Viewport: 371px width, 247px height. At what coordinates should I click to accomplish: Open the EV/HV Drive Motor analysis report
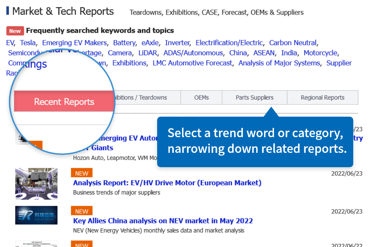(x=167, y=183)
